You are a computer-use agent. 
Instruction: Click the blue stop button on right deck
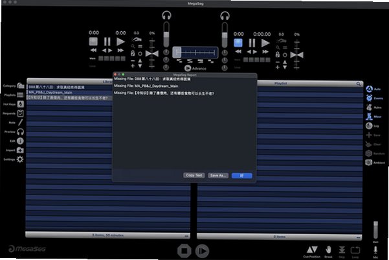[x=238, y=43]
